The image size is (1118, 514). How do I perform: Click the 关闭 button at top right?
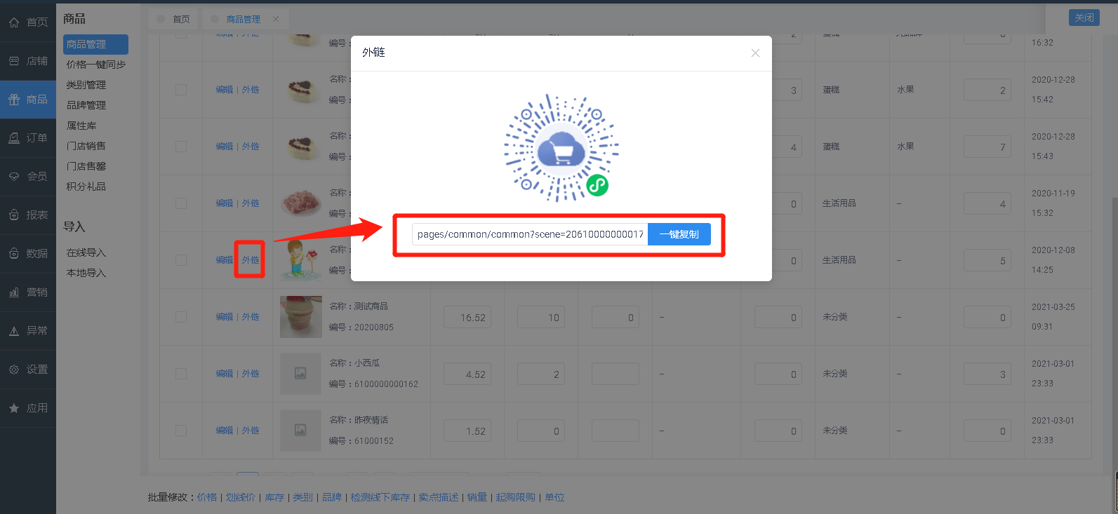tap(1084, 18)
